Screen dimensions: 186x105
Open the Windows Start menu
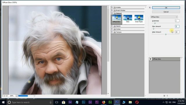click(x=3, y=102)
